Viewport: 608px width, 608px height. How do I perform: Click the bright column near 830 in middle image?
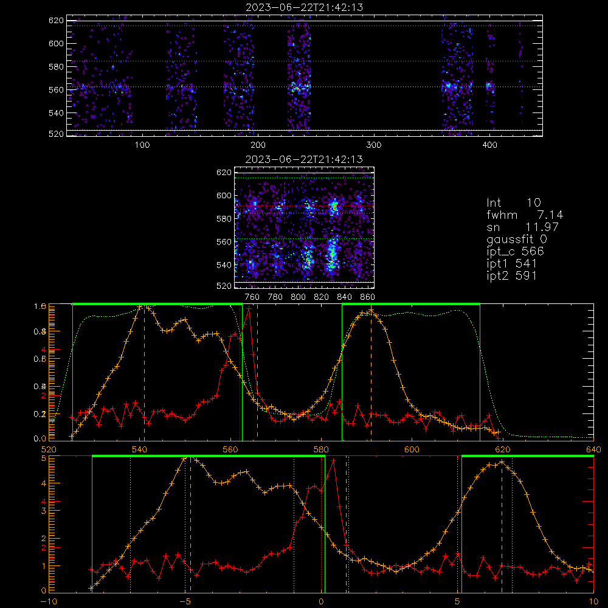pyautogui.click(x=332, y=253)
